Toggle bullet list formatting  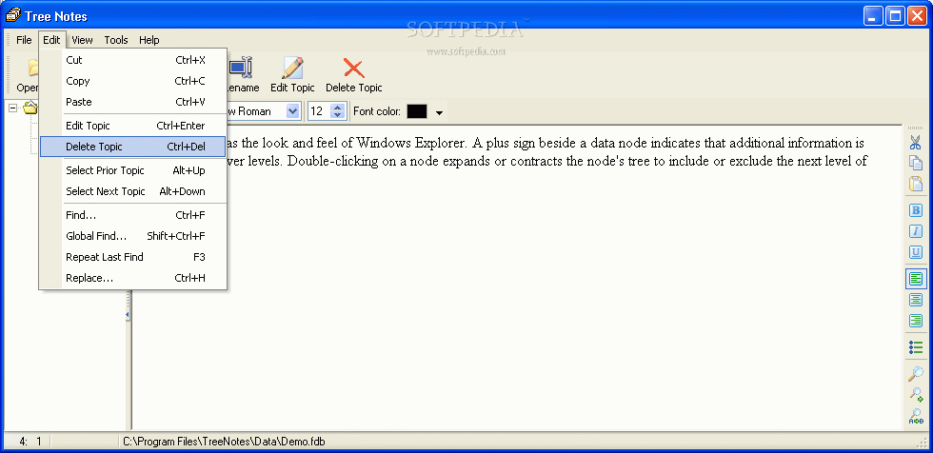(915, 346)
